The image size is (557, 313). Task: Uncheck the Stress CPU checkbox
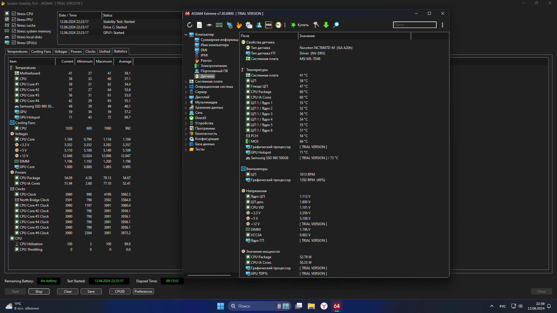pyautogui.click(x=14, y=14)
